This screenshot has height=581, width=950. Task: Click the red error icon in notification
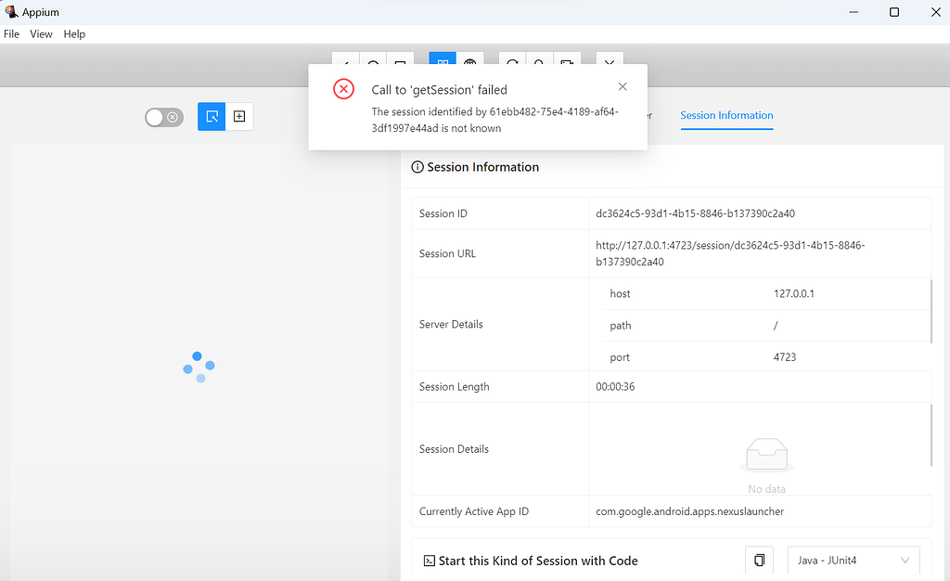[x=343, y=89]
